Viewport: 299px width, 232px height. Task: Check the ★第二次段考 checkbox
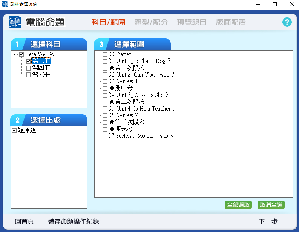[x=105, y=102]
